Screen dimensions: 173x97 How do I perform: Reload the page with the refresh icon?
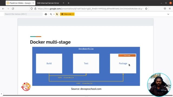pos(13,9)
